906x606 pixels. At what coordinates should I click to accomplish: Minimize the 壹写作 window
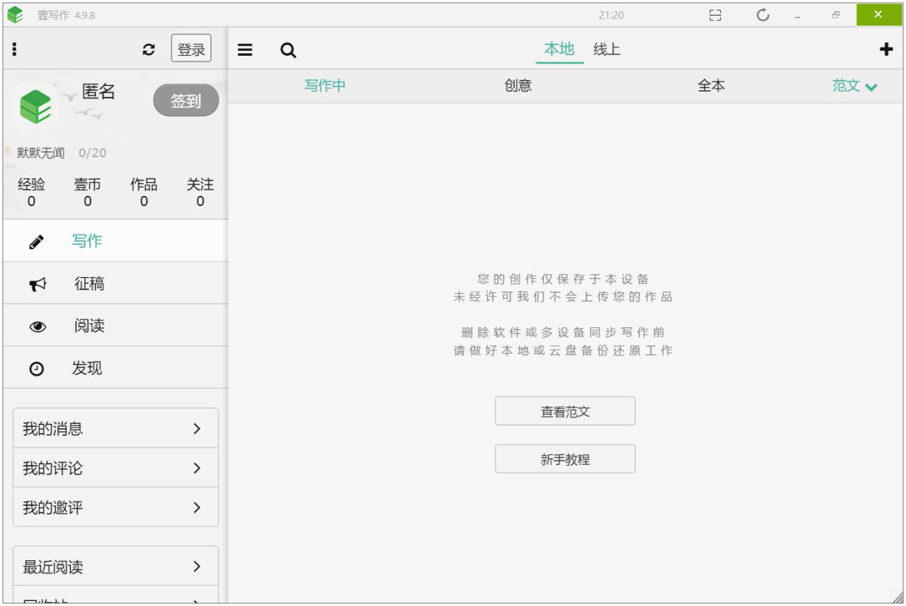pos(799,16)
